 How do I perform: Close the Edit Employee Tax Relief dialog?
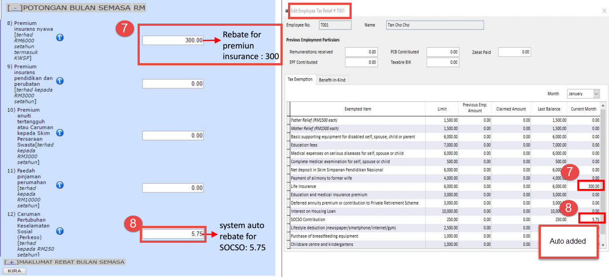tap(604, 11)
